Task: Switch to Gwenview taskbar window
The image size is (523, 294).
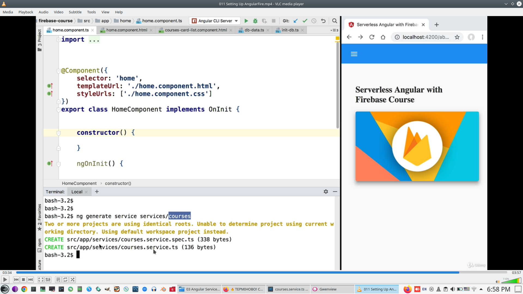Action: pos(328,289)
